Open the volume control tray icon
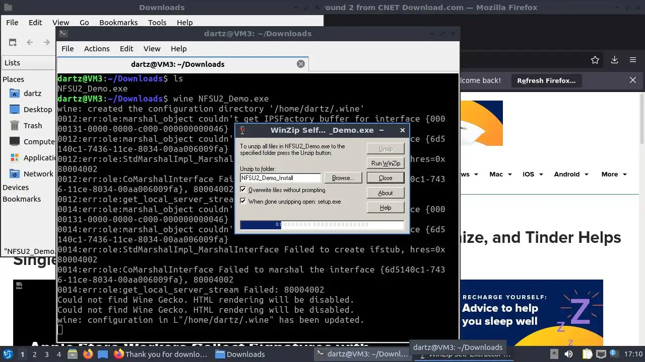 569,354
